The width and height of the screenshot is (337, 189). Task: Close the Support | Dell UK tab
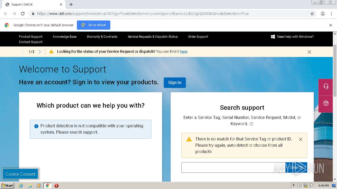(x=61, y=4)
